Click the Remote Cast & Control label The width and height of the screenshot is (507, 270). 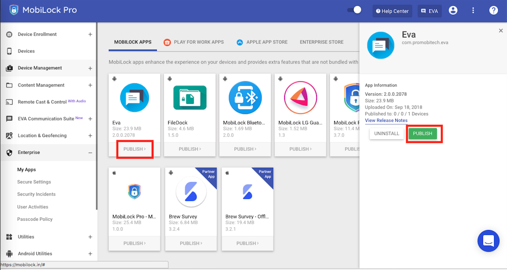[42, 102]
